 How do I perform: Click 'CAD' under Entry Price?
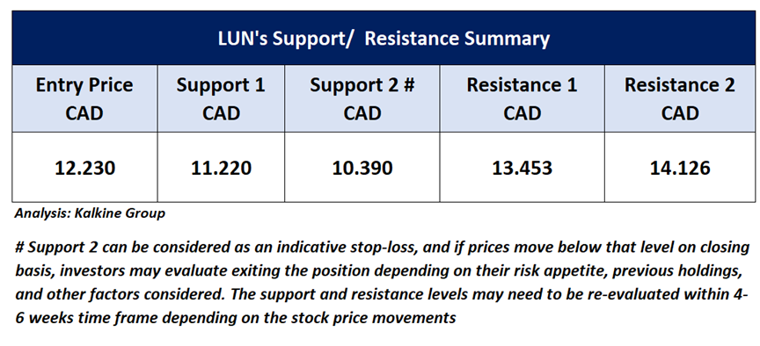[84, 113]
